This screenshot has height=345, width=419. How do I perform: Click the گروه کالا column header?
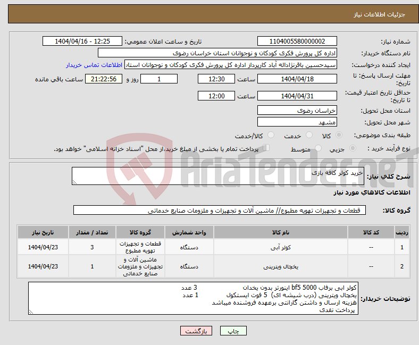pyautogui.click(x=140, y=232)
